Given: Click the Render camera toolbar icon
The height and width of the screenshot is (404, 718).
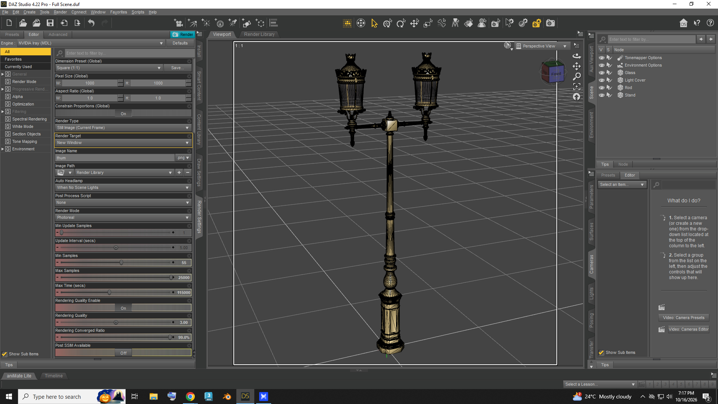Looking at the screenshot, I should pyautogui.click(x=550, y=23).
